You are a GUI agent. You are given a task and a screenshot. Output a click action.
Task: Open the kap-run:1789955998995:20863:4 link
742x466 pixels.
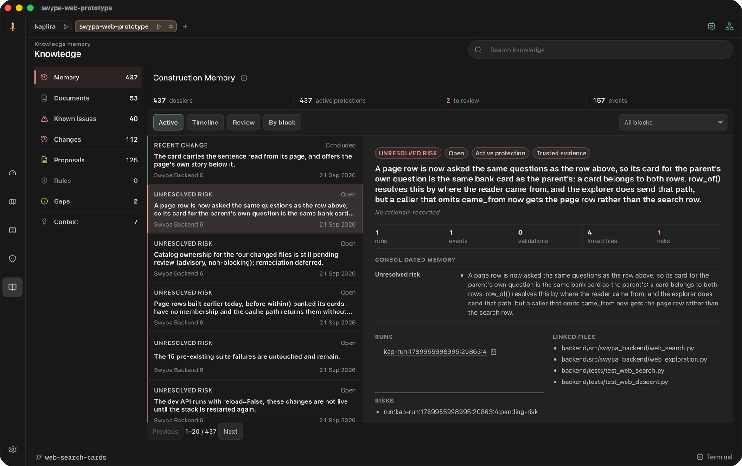tap(435, 352)
